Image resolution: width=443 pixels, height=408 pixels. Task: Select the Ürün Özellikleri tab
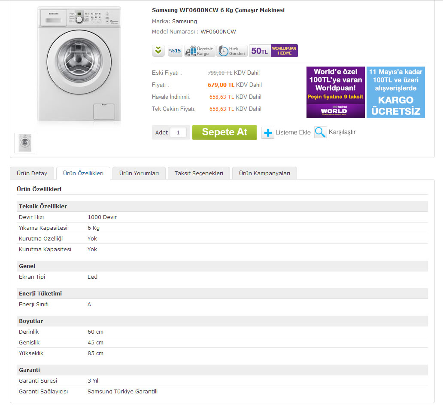(x=83, y=174)
